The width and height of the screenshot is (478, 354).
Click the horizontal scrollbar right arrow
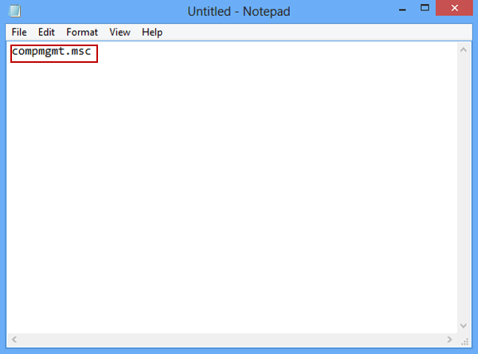coord(449,339)
